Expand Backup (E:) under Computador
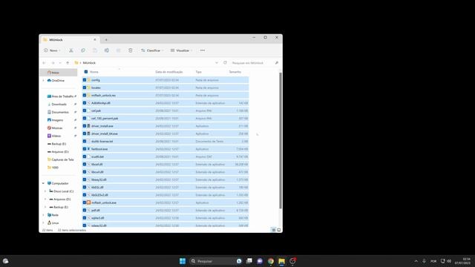The height and width of the screenshot is (267, 475). [45, 207]
